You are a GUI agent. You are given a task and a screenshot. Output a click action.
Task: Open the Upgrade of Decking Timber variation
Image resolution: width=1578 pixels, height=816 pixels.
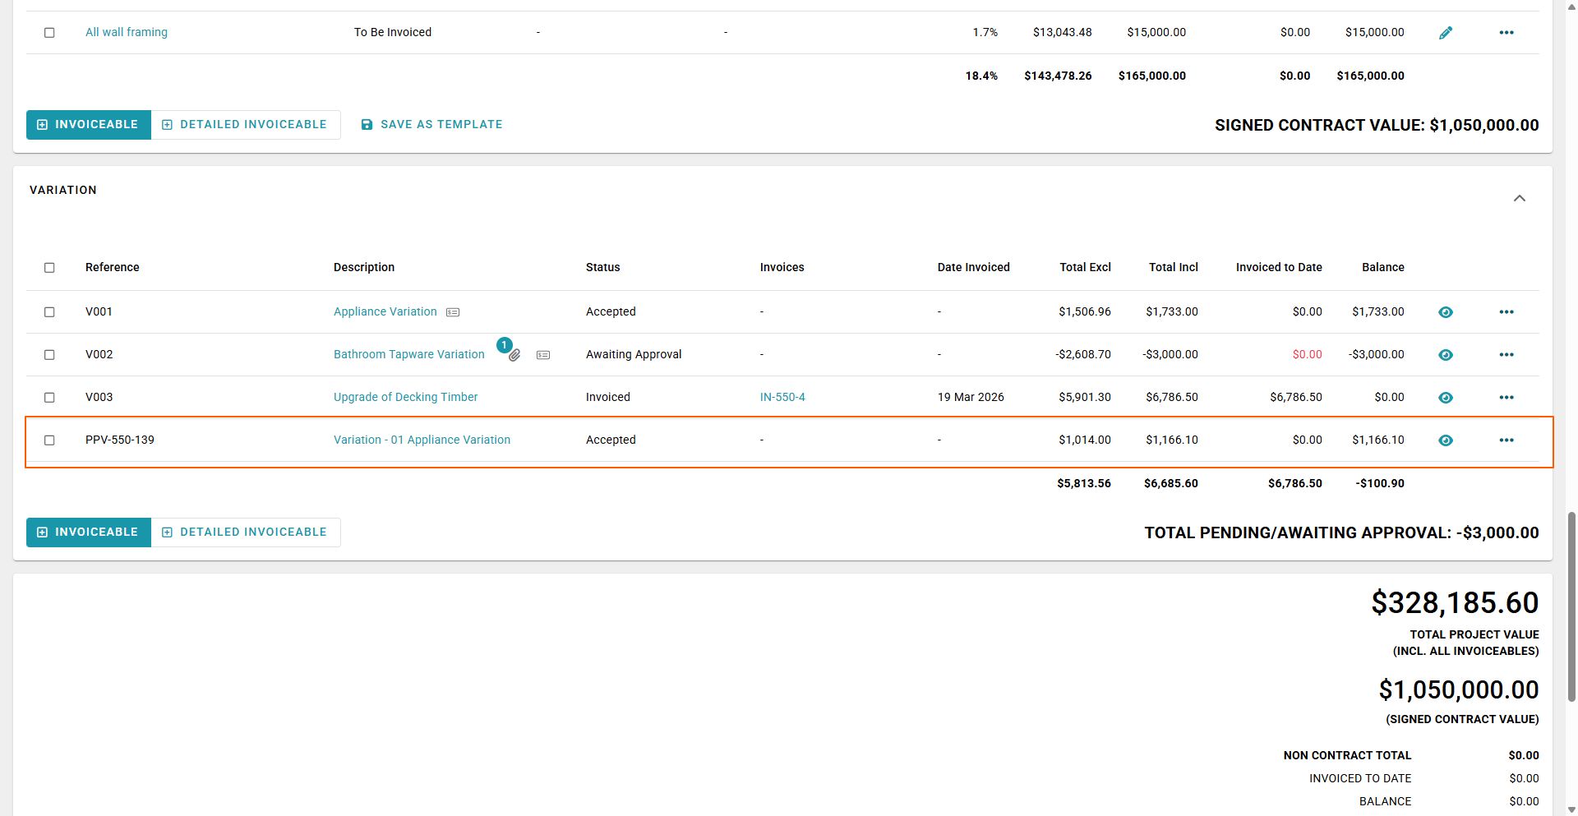click(405, 398)
